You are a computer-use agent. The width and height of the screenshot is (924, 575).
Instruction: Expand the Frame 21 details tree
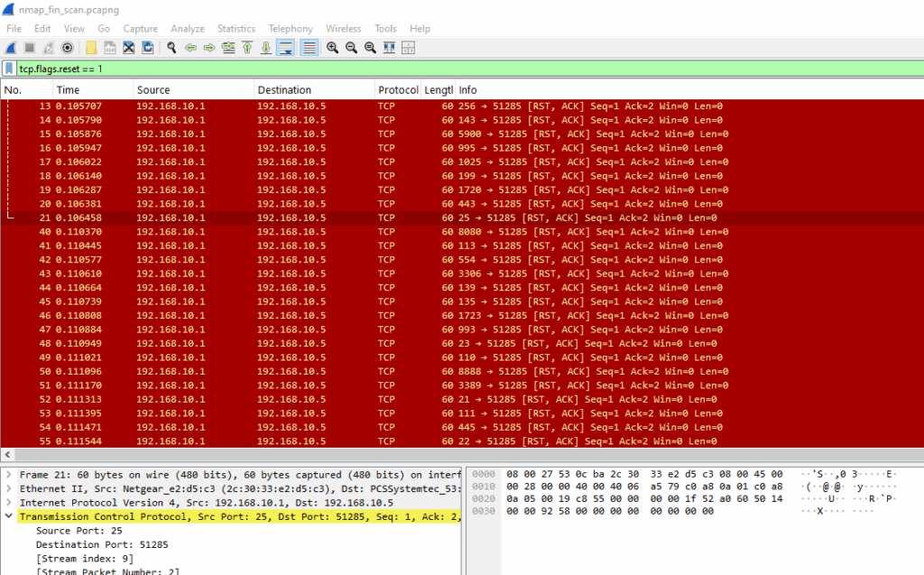[x=9, y=475]
